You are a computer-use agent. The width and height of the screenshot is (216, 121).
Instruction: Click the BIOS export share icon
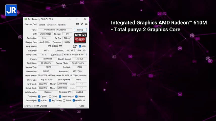point(75,46)
